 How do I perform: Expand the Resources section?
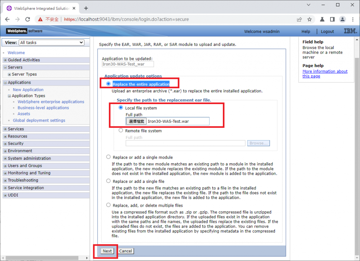(5, 136)
